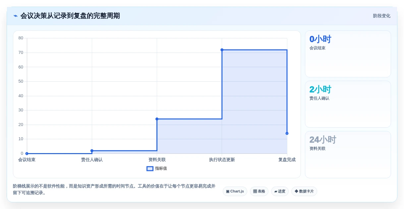Click the data point at 资料关联
Screen dimensions: 404x209
point(157,119)
